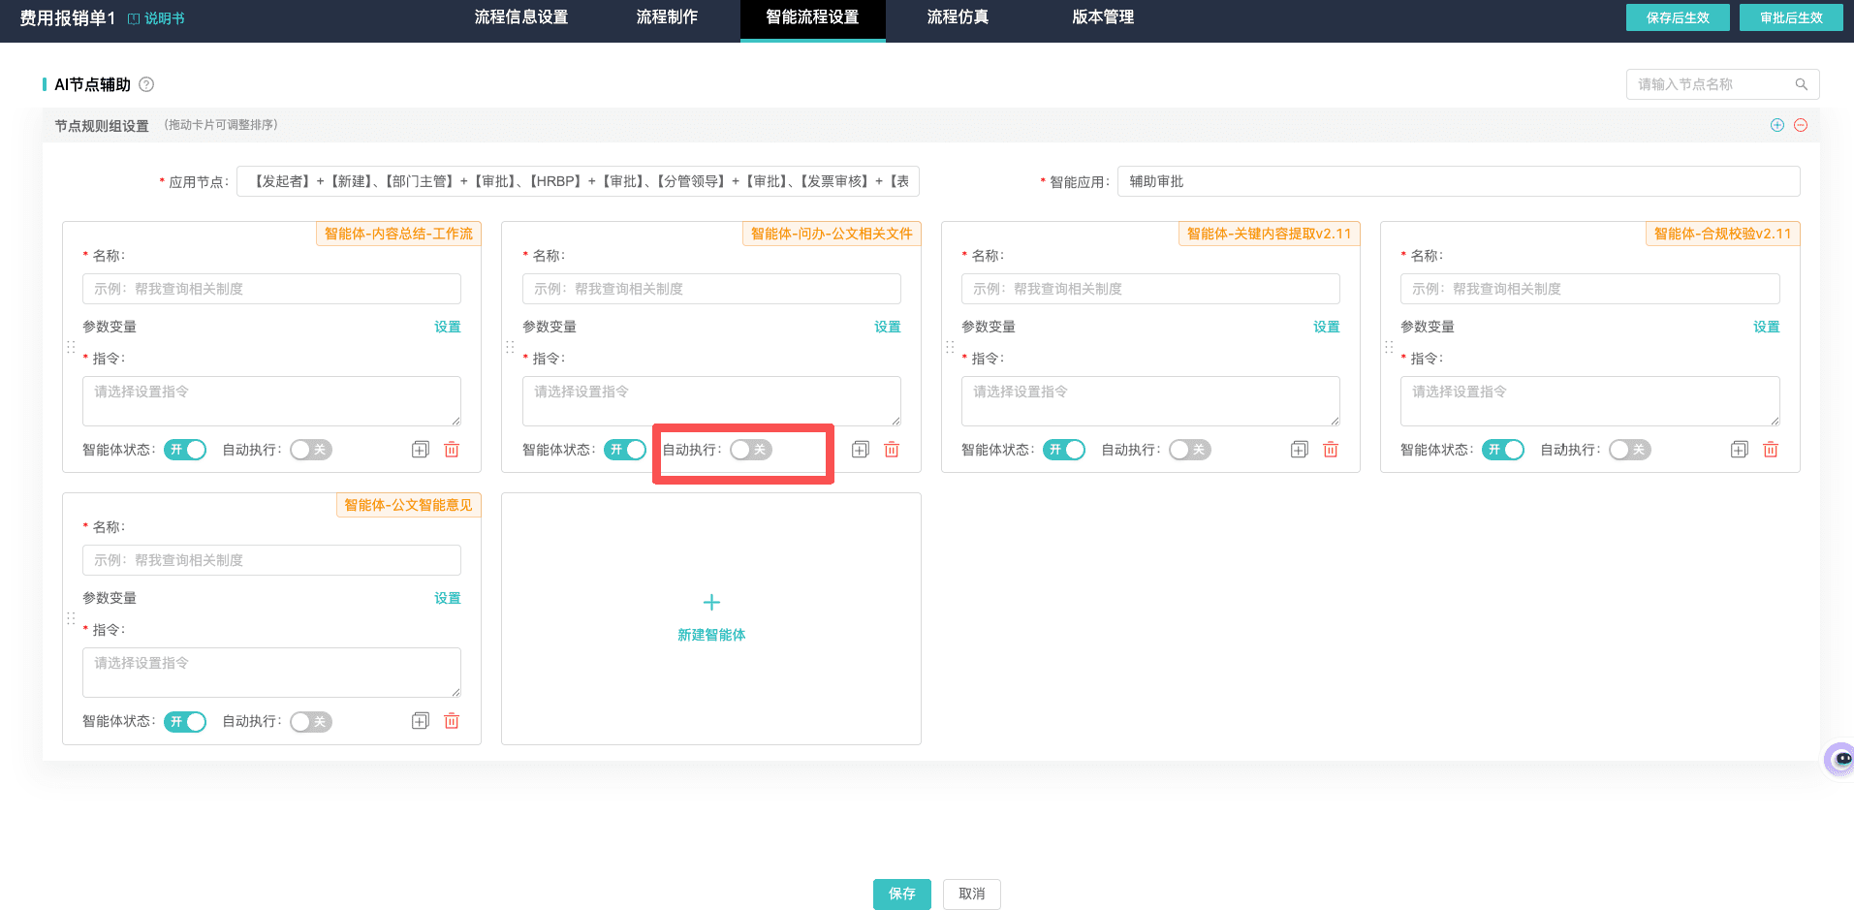Copy the 智能体-合规校验v2.11 card
The height and width of the screenshot is (910, 1854).
coord(1740,450)
